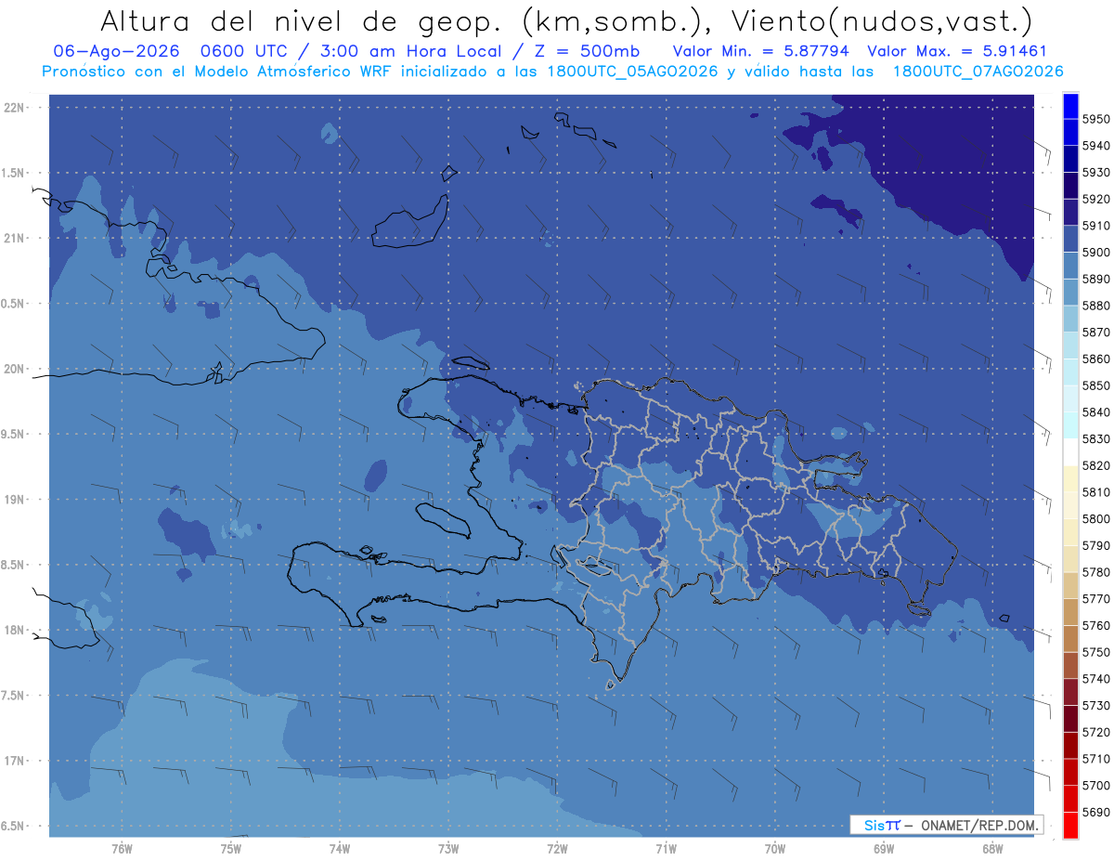Click the '9.5N' latitude label
Screen dimensions: 1114x861
point(14,434)
